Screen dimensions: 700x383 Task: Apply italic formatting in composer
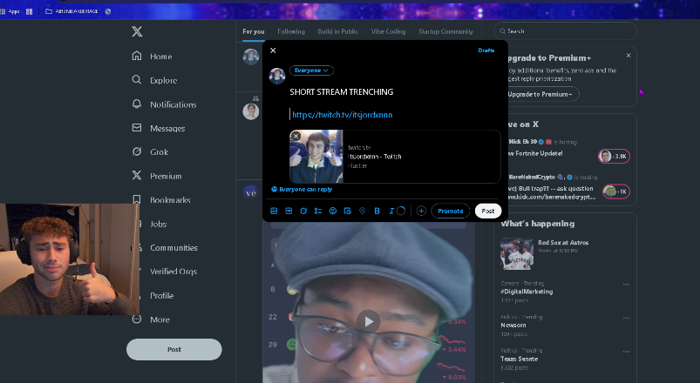391,211
